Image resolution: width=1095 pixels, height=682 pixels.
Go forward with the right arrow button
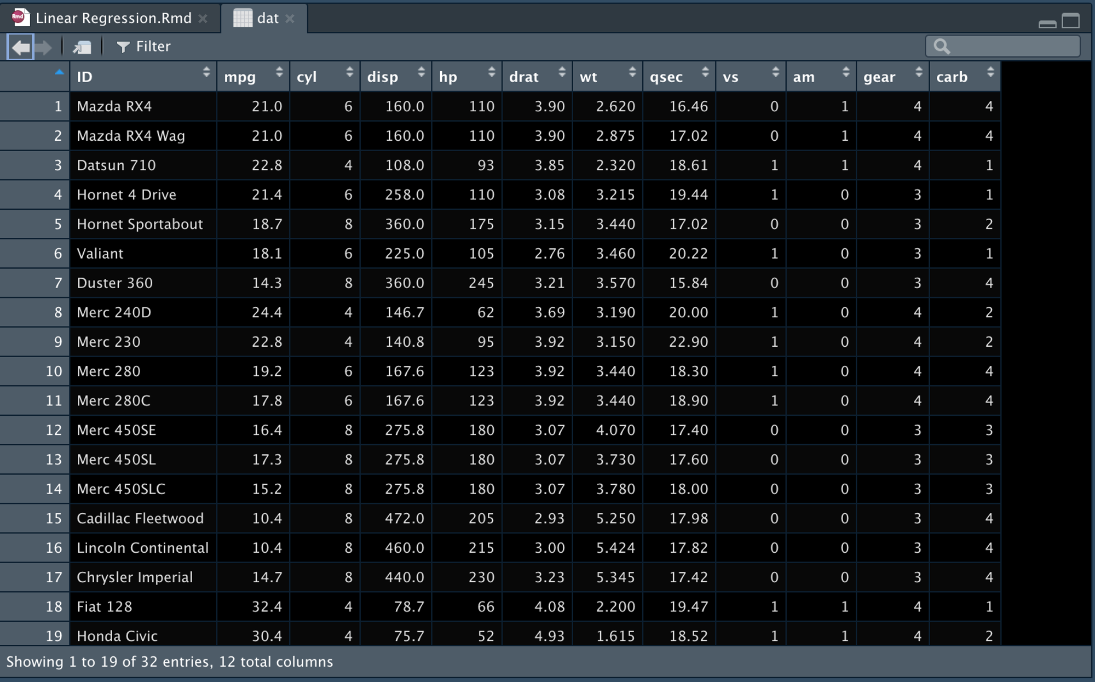click(44, 47)
